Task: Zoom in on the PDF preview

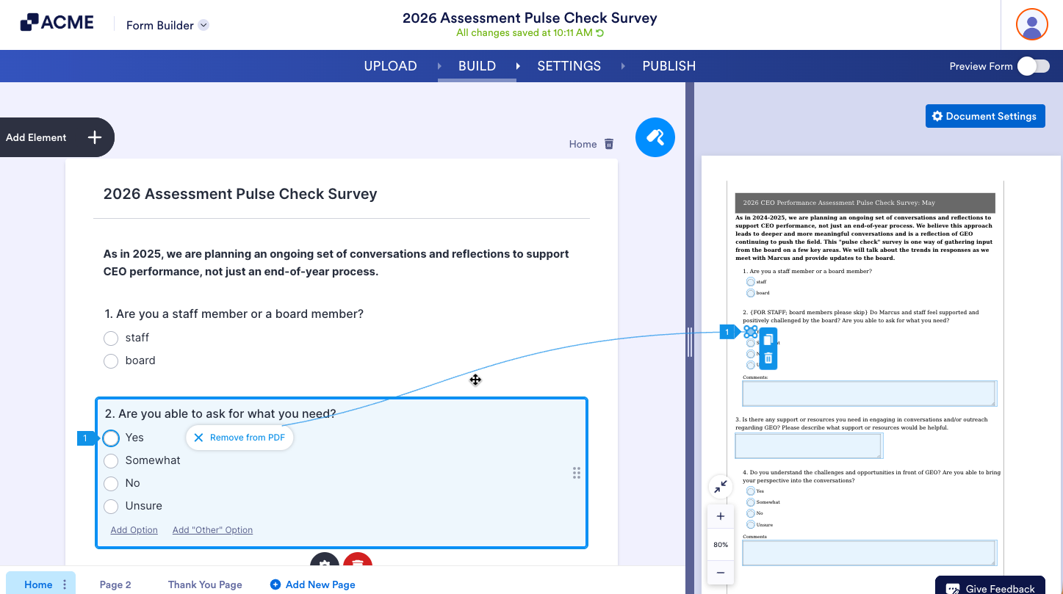Action: (x=721, y=516)
